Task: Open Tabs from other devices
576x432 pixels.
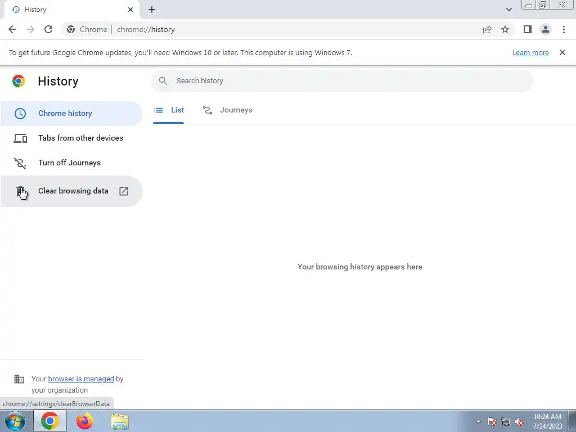Action: coord(71,138)
